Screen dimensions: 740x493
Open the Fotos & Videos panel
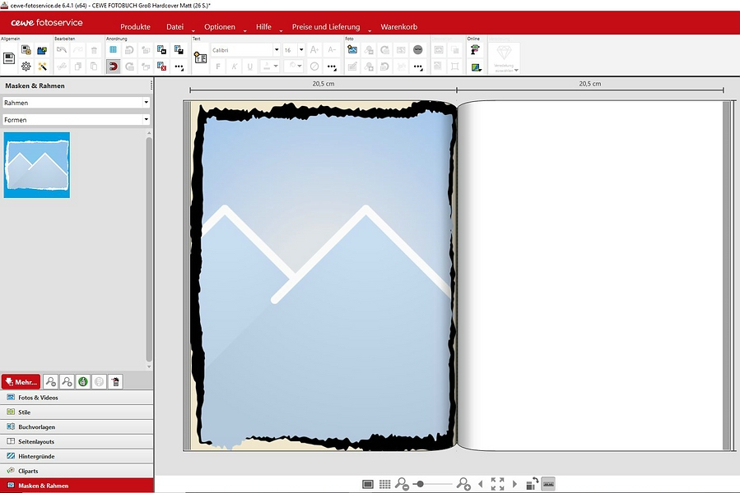[x=77, y=398]
